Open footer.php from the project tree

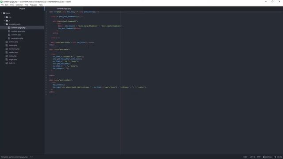coord(13,45)
